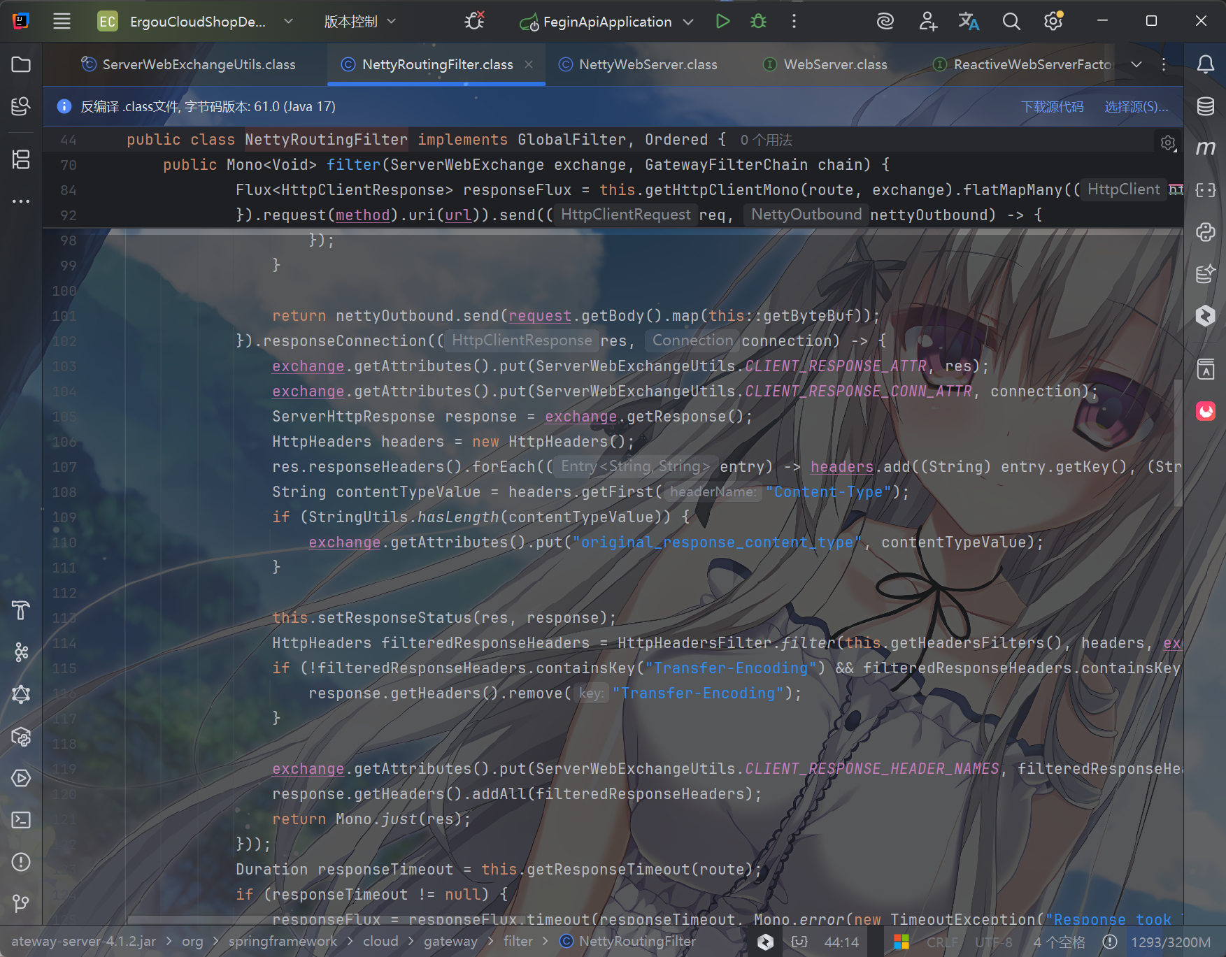Click the 选择源(S)... choose sources link
Image resolution: width=1226 pixels, height=957 pixels.
pyautogui.click(x=1136, y=106)
